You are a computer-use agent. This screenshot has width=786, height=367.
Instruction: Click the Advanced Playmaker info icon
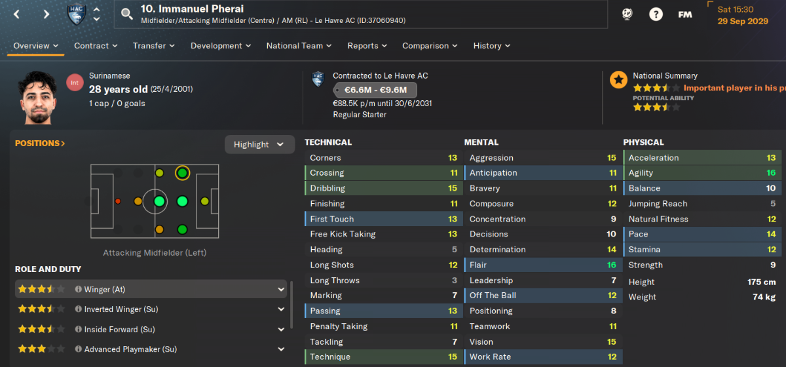(x=79, y=349)
